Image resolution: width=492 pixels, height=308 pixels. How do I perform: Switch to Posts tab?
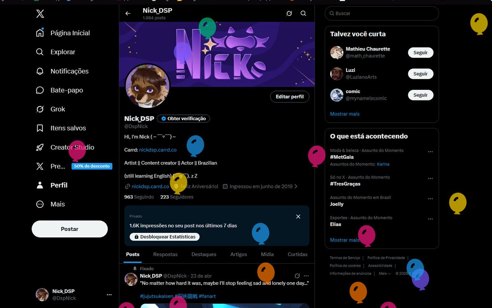[133, 254]
